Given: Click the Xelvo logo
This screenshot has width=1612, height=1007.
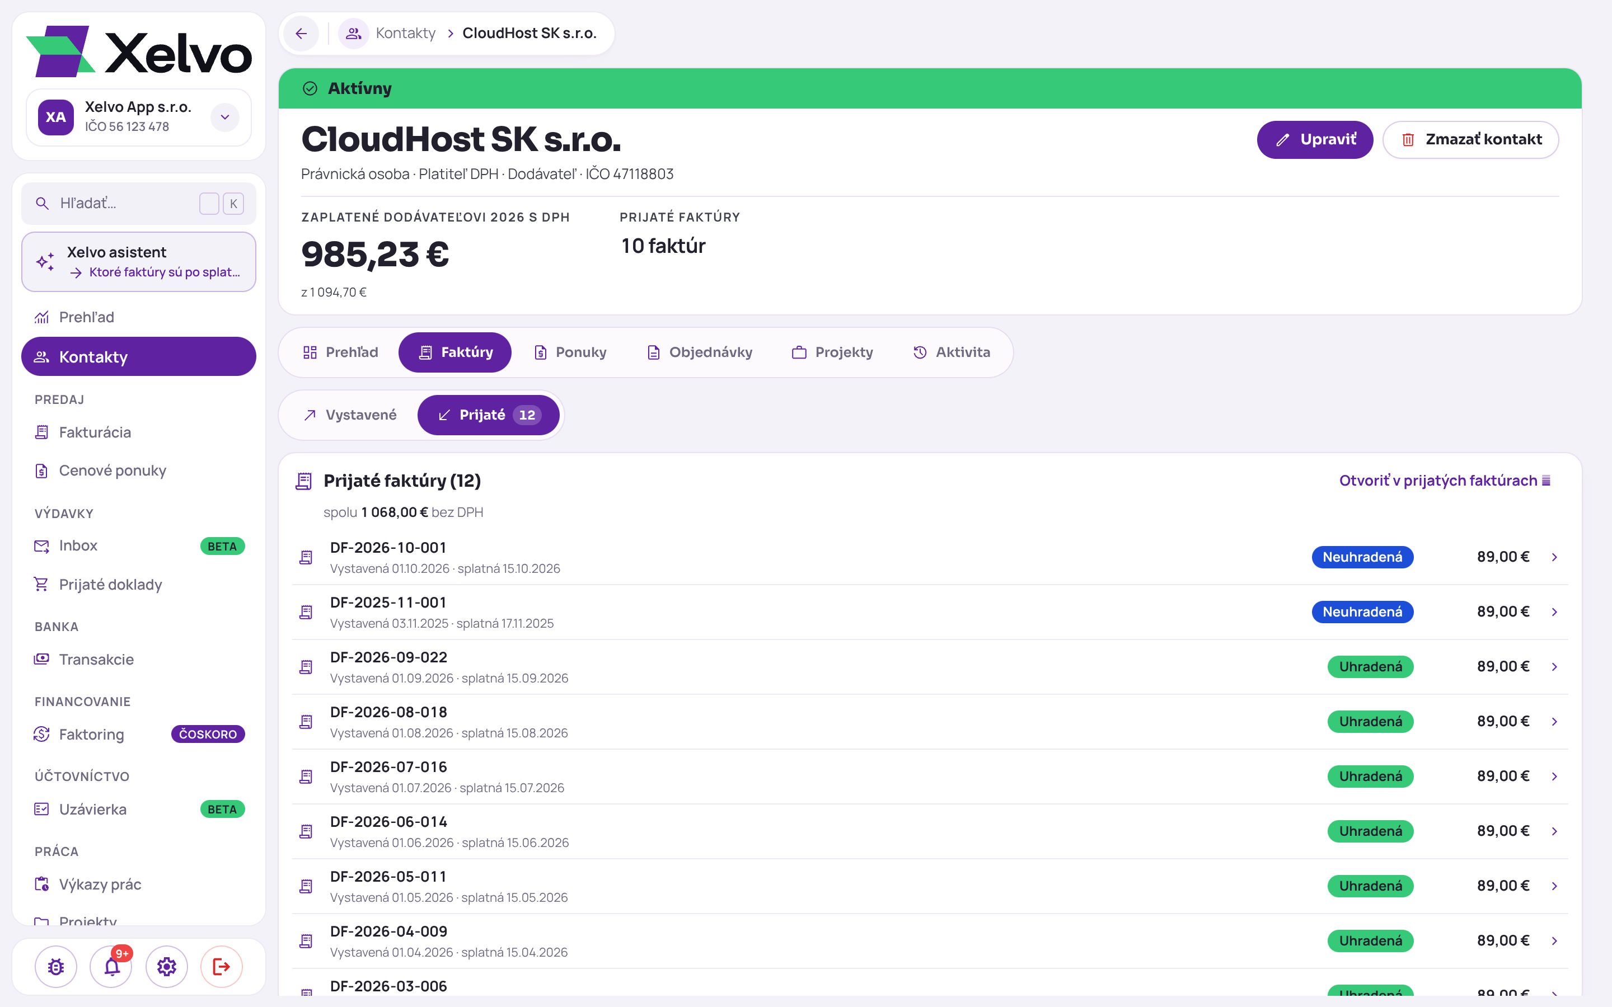Looking at the screenshot, I should tap(139, 52).
